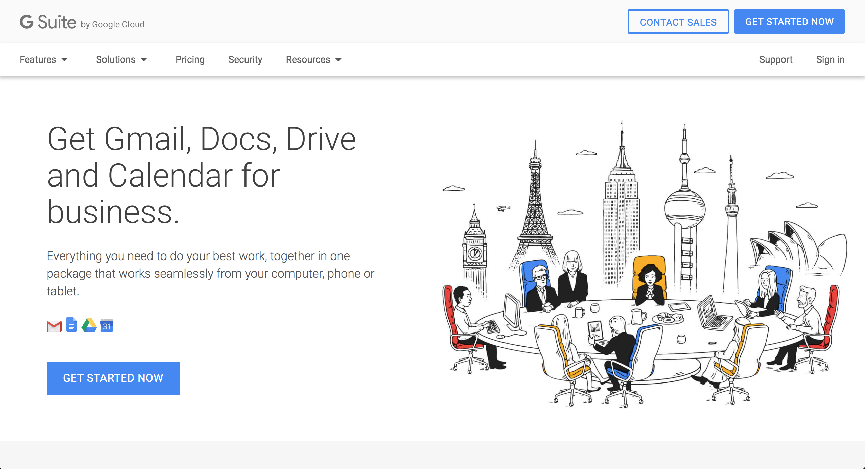Click the Sign in link

[x=830, y=59]
